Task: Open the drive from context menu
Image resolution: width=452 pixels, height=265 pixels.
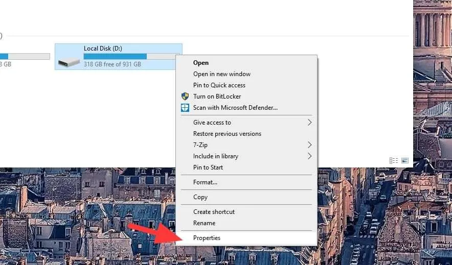Action: [x=246, y=63]
